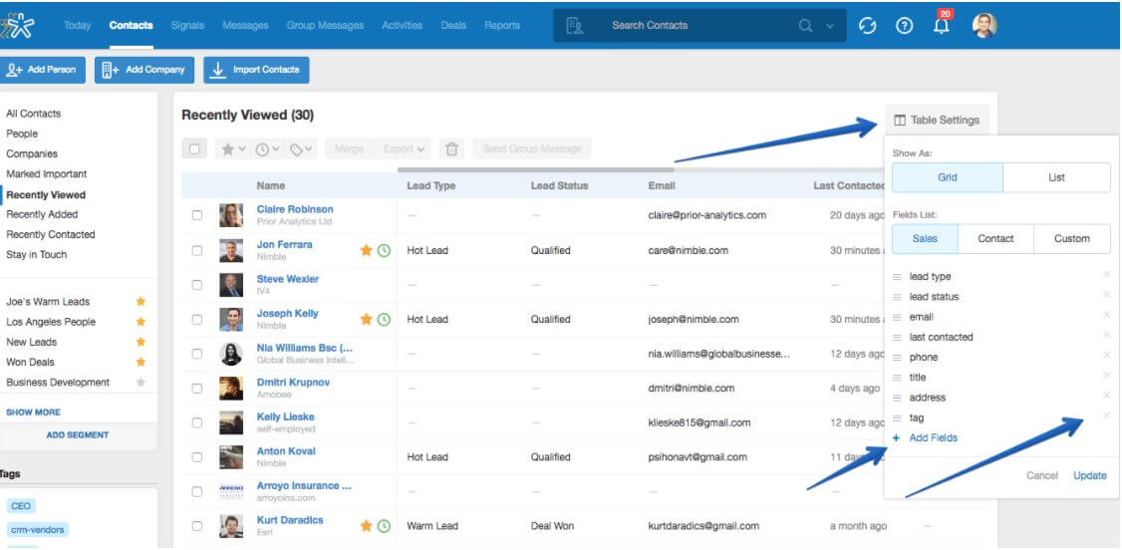Click the trash delete icon in toolbar
Screen dimensions: 1122x550
tap(451, 149)
